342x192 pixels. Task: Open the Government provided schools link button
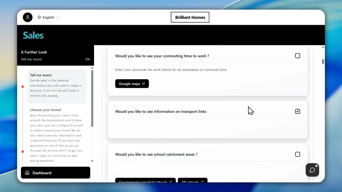click(x=145, y=180)
